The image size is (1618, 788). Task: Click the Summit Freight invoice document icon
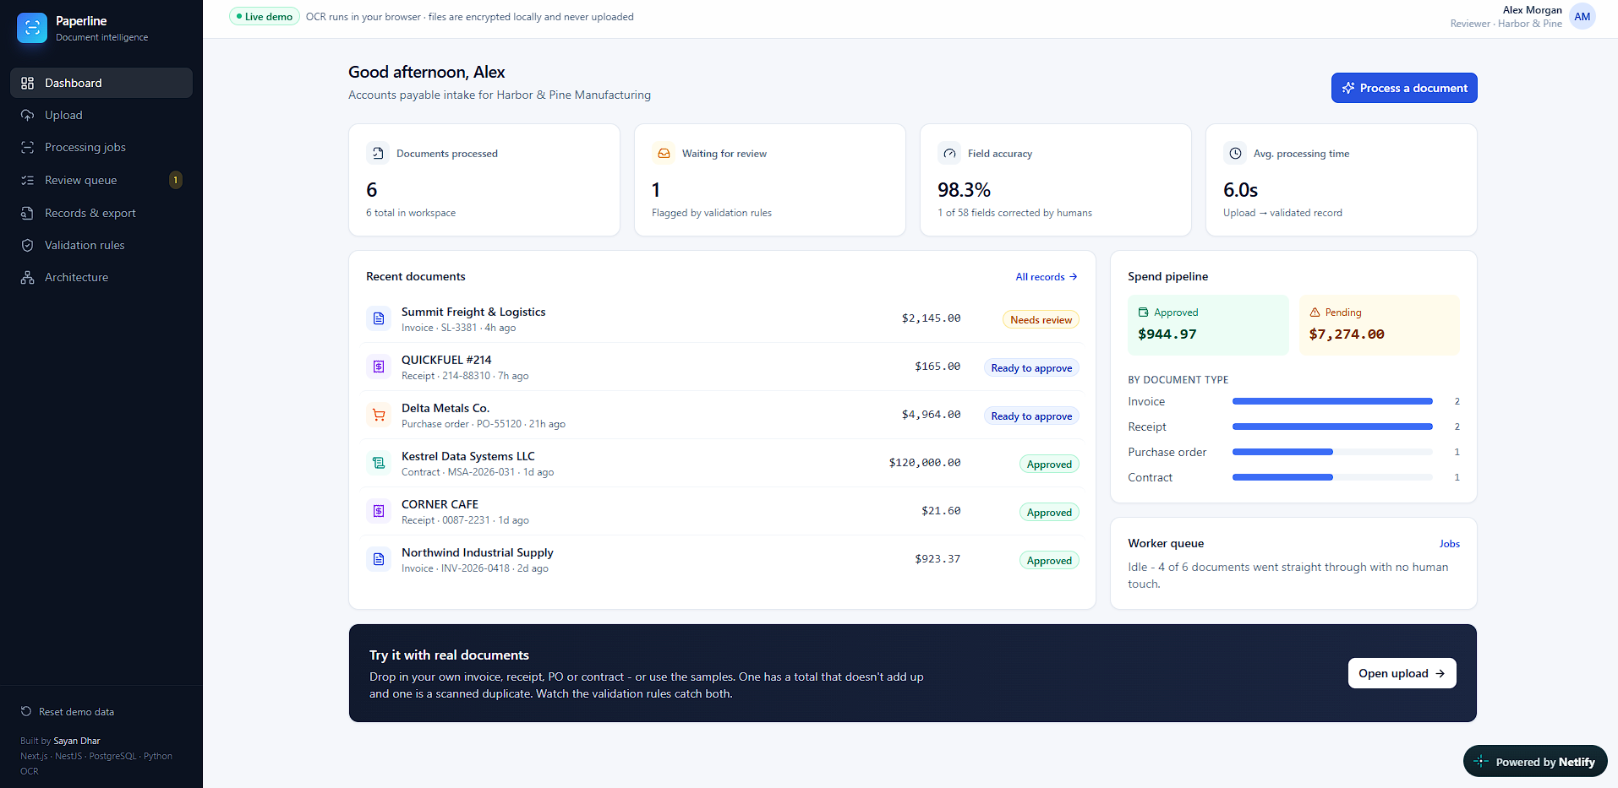click(379, 318)
